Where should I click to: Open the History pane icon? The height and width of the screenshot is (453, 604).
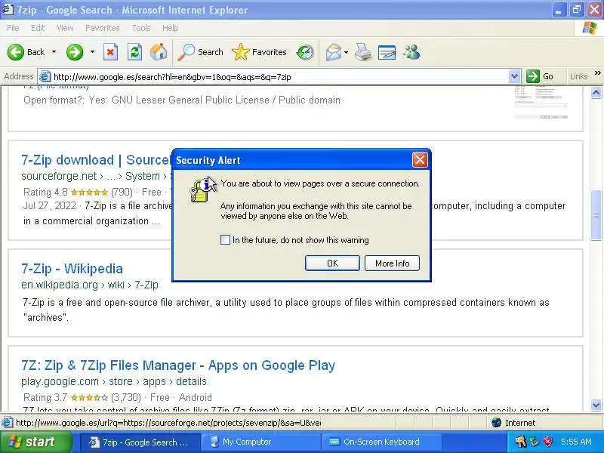click(x=305, y=52)
